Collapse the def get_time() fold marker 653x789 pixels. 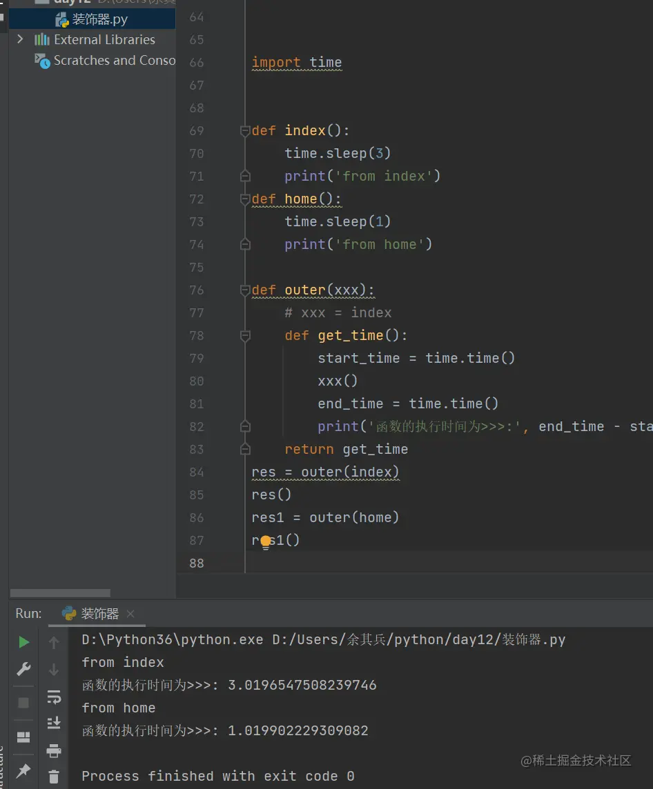tap(245, 336)
